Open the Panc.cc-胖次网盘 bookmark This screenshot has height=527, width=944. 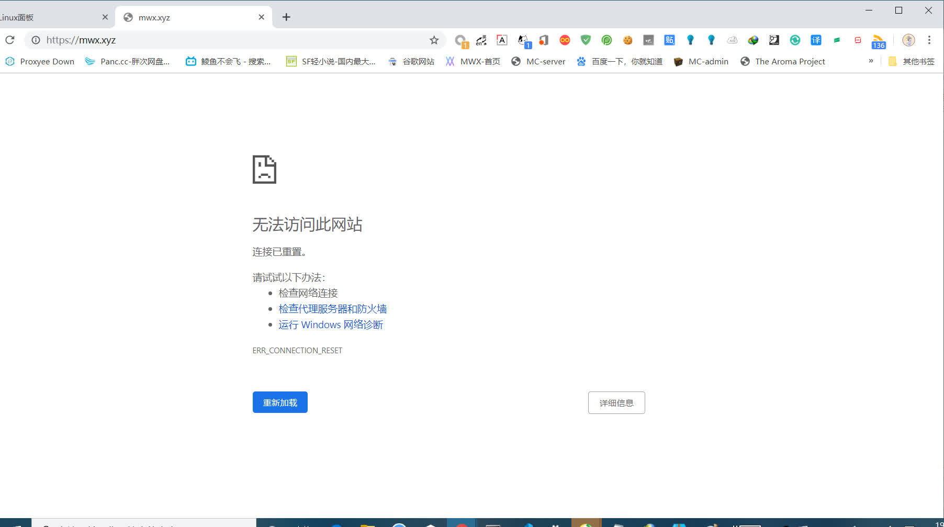pyautogui.click(x=128, y=61)
